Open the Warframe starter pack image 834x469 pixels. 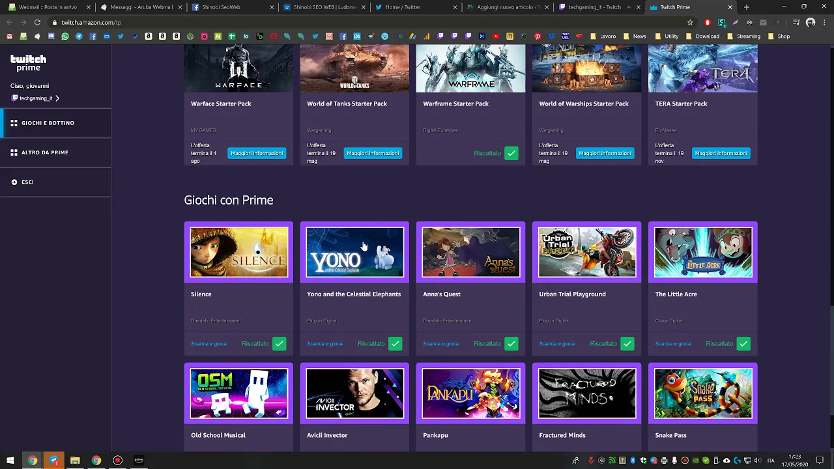click(x=471, y=68)
